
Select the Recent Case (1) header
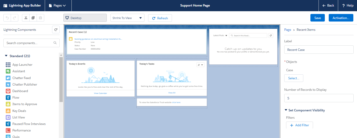coord(78,32)
